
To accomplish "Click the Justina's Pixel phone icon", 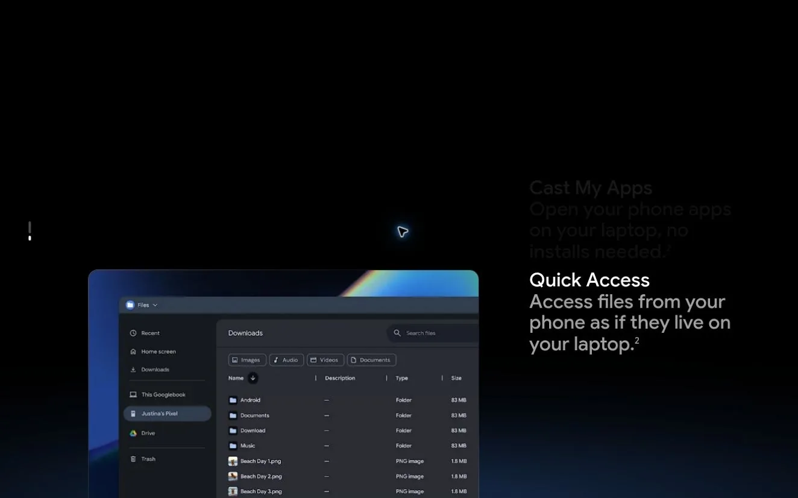I will pyautogui.click(x=133, y=414).
